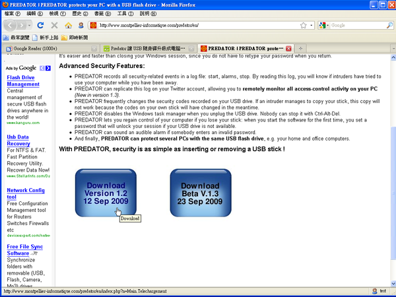Open the 檔案 (File) menu
The height and width of the screenshot is (297, 396).
point(13,13)
